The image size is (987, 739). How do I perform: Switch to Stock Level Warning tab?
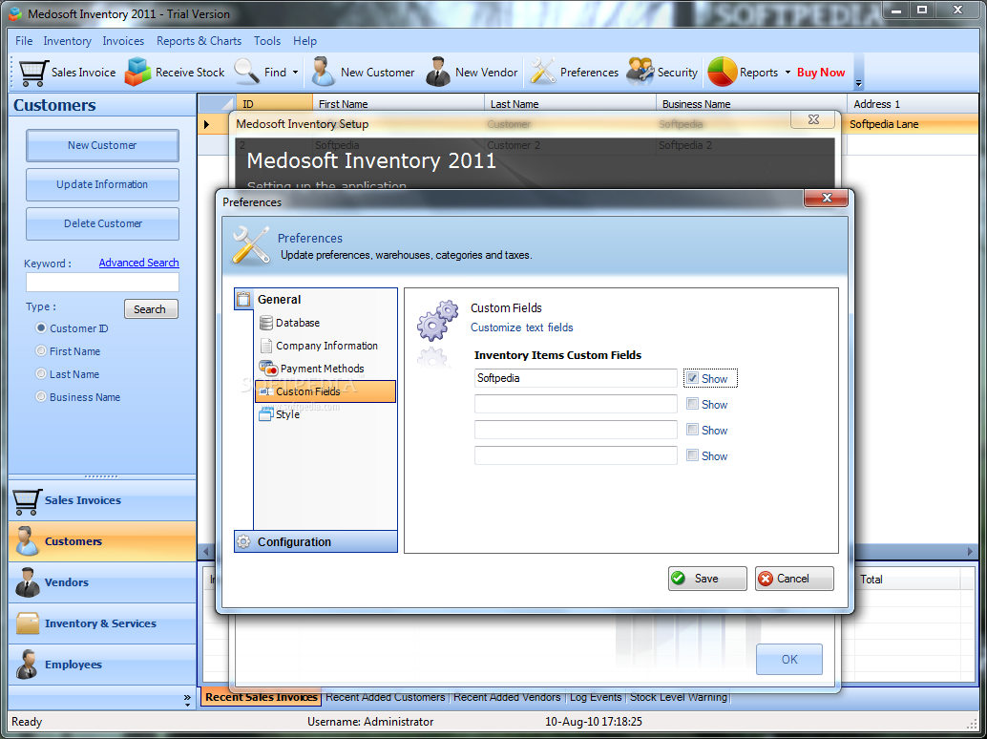tap(679, 697)
